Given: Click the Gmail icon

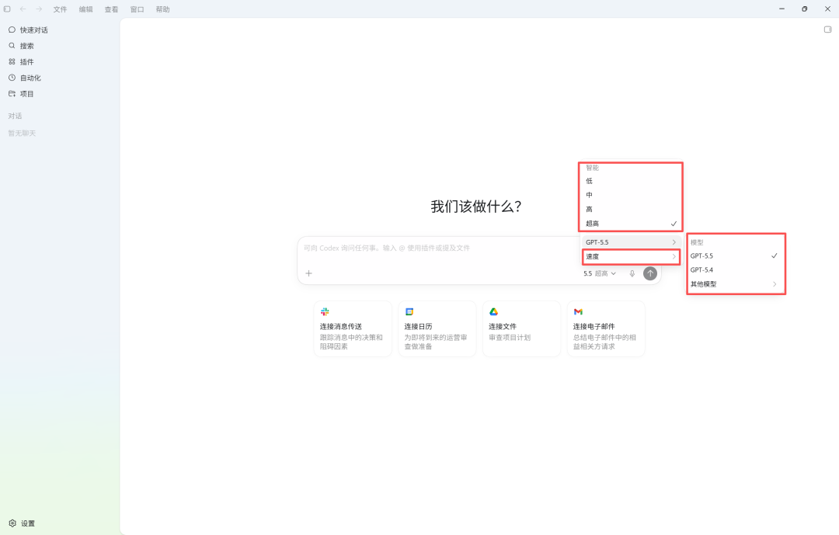Looking at the screenshot, I should [x=579, y=312].
